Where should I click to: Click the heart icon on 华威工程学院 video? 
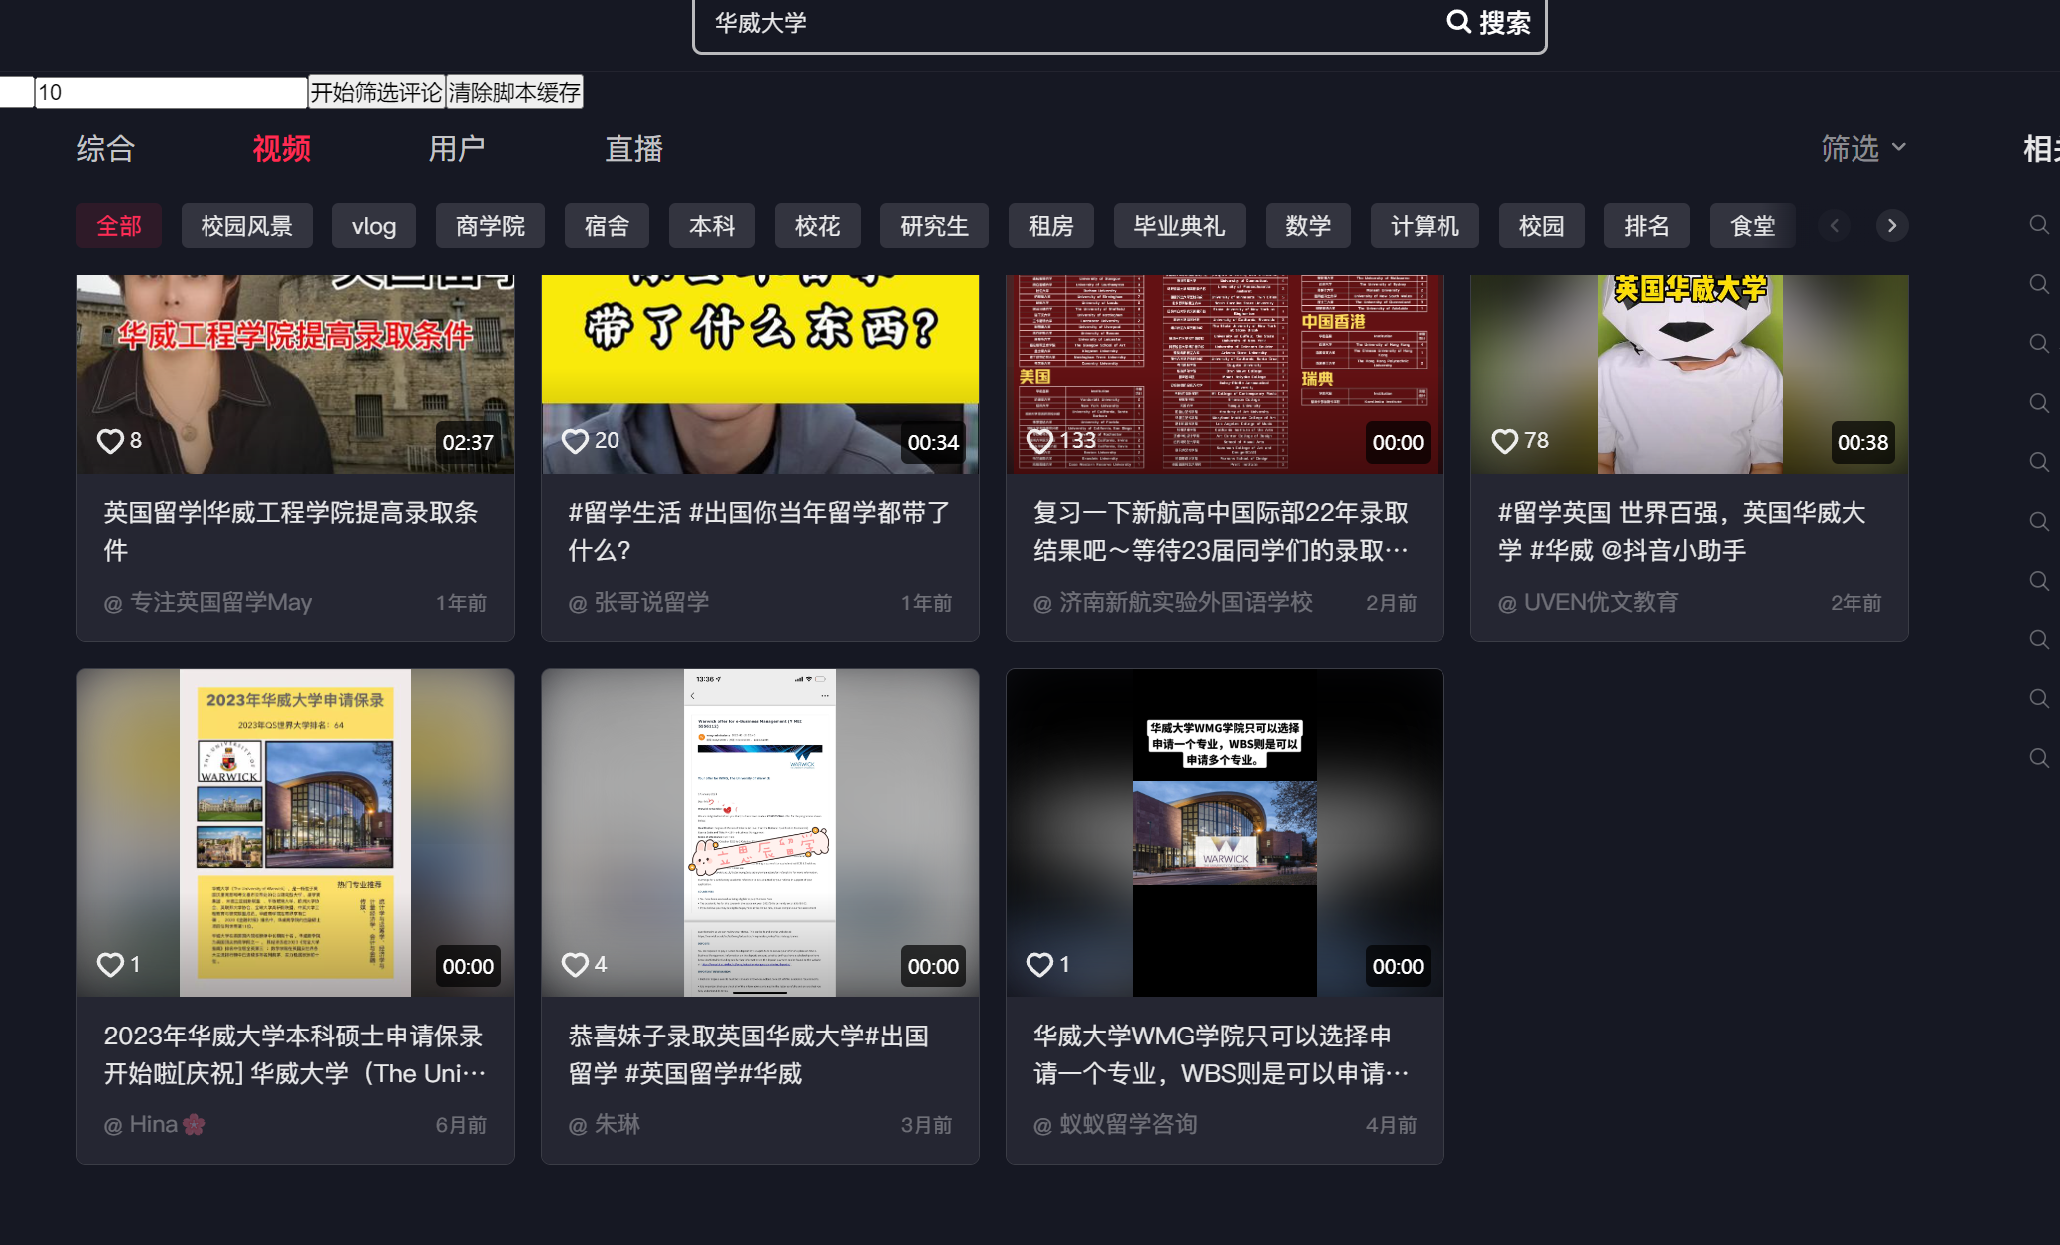click(110, 441)
